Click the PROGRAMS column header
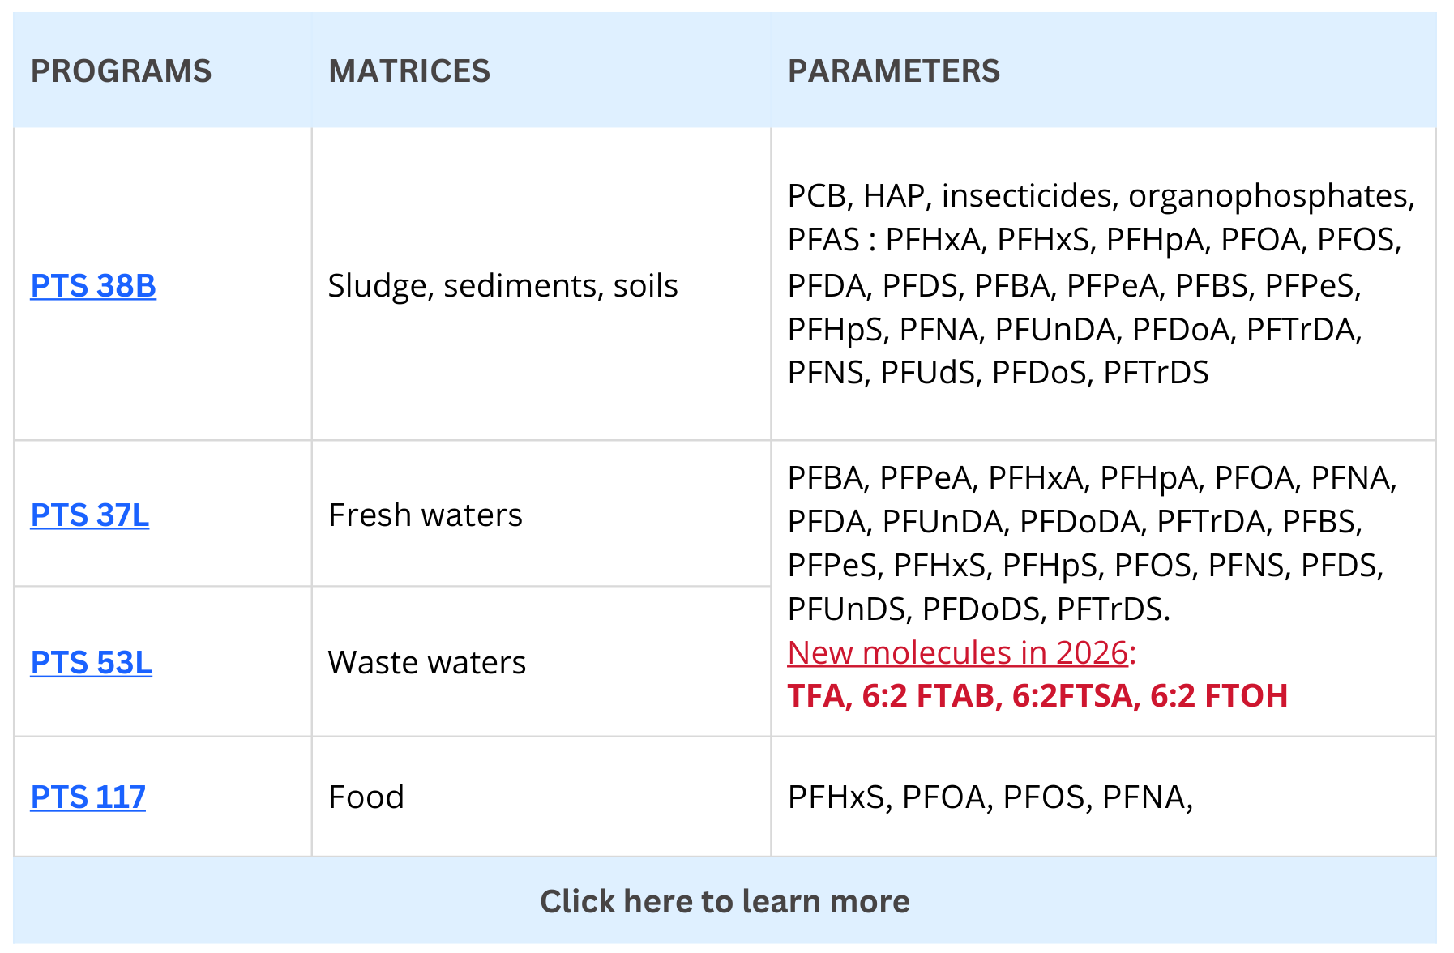 [x=122, y=71]
